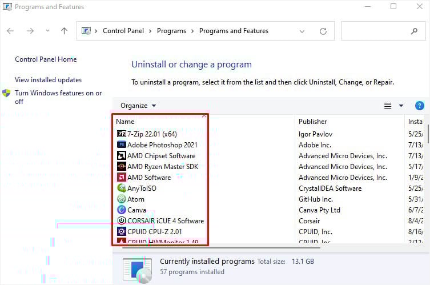430x285 pixels.
Task: Click the CPUID, Inc. publisher cell
Action: tap(315, 231)
